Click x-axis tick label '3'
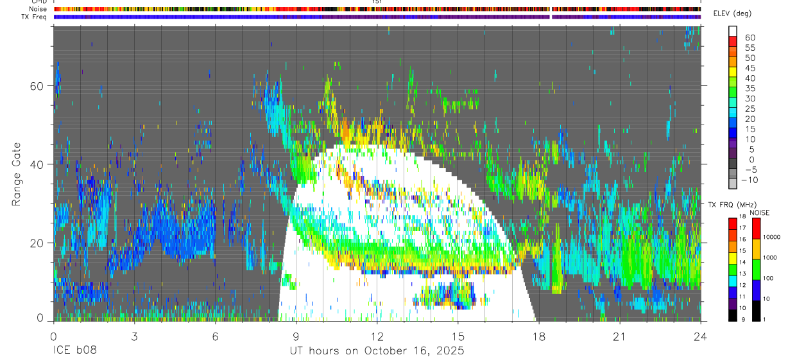 [x=134, y=336]
